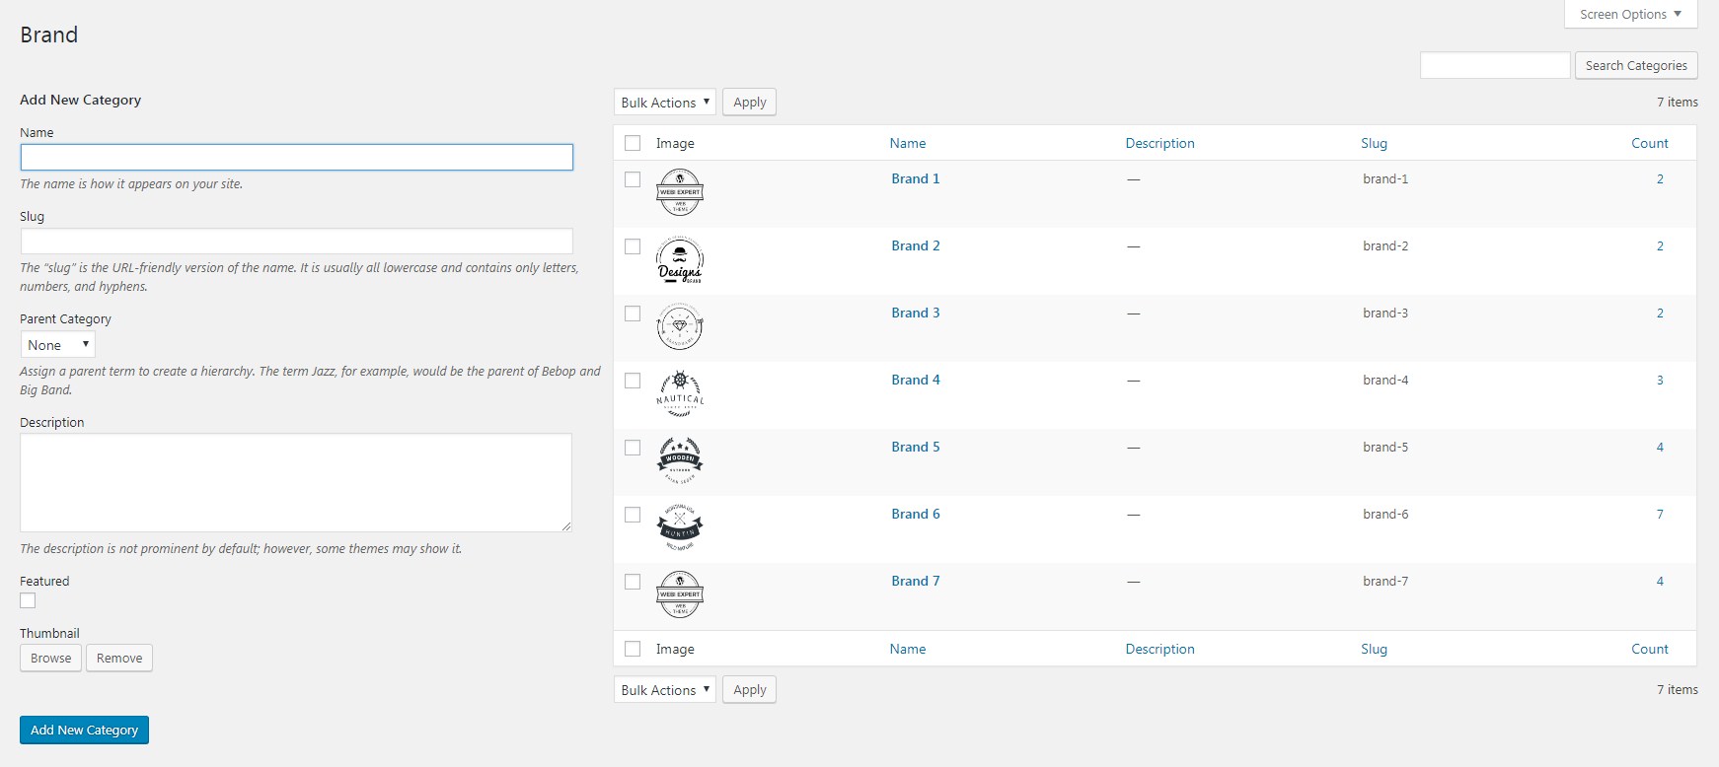Click the Brand 7 Web Expert logo thumbnail

(x=680, y=595)
